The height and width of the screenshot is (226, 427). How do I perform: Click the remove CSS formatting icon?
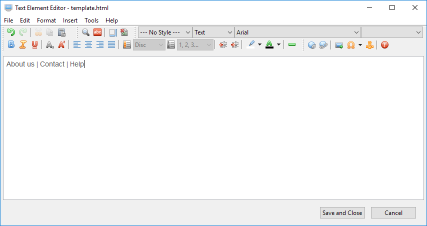(124, 32)
